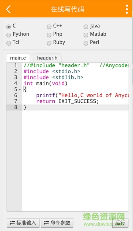Switch to the header.h tab
The image size is (133, 231).
coord(47,58)
